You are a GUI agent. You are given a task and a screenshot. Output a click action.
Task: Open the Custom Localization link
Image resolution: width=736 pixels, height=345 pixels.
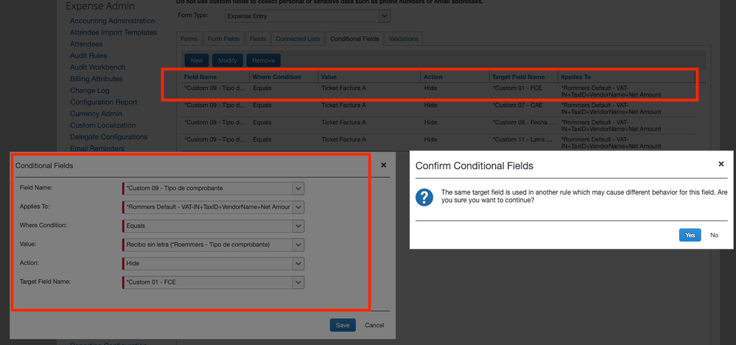pyautogui.click(x=103, y=125)
